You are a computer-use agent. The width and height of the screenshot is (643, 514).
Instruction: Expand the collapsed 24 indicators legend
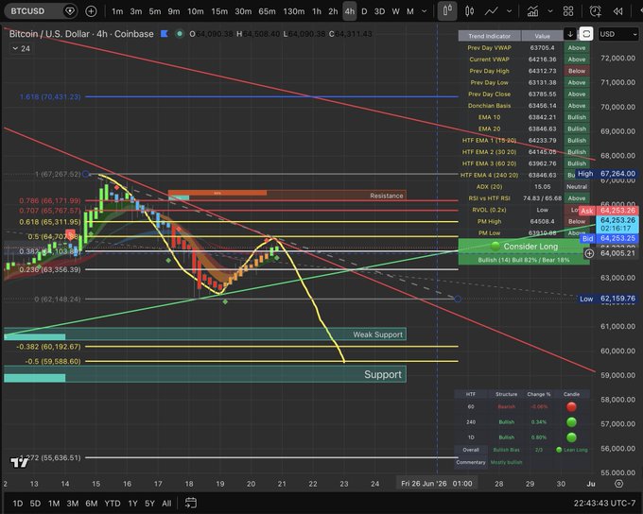21,48
